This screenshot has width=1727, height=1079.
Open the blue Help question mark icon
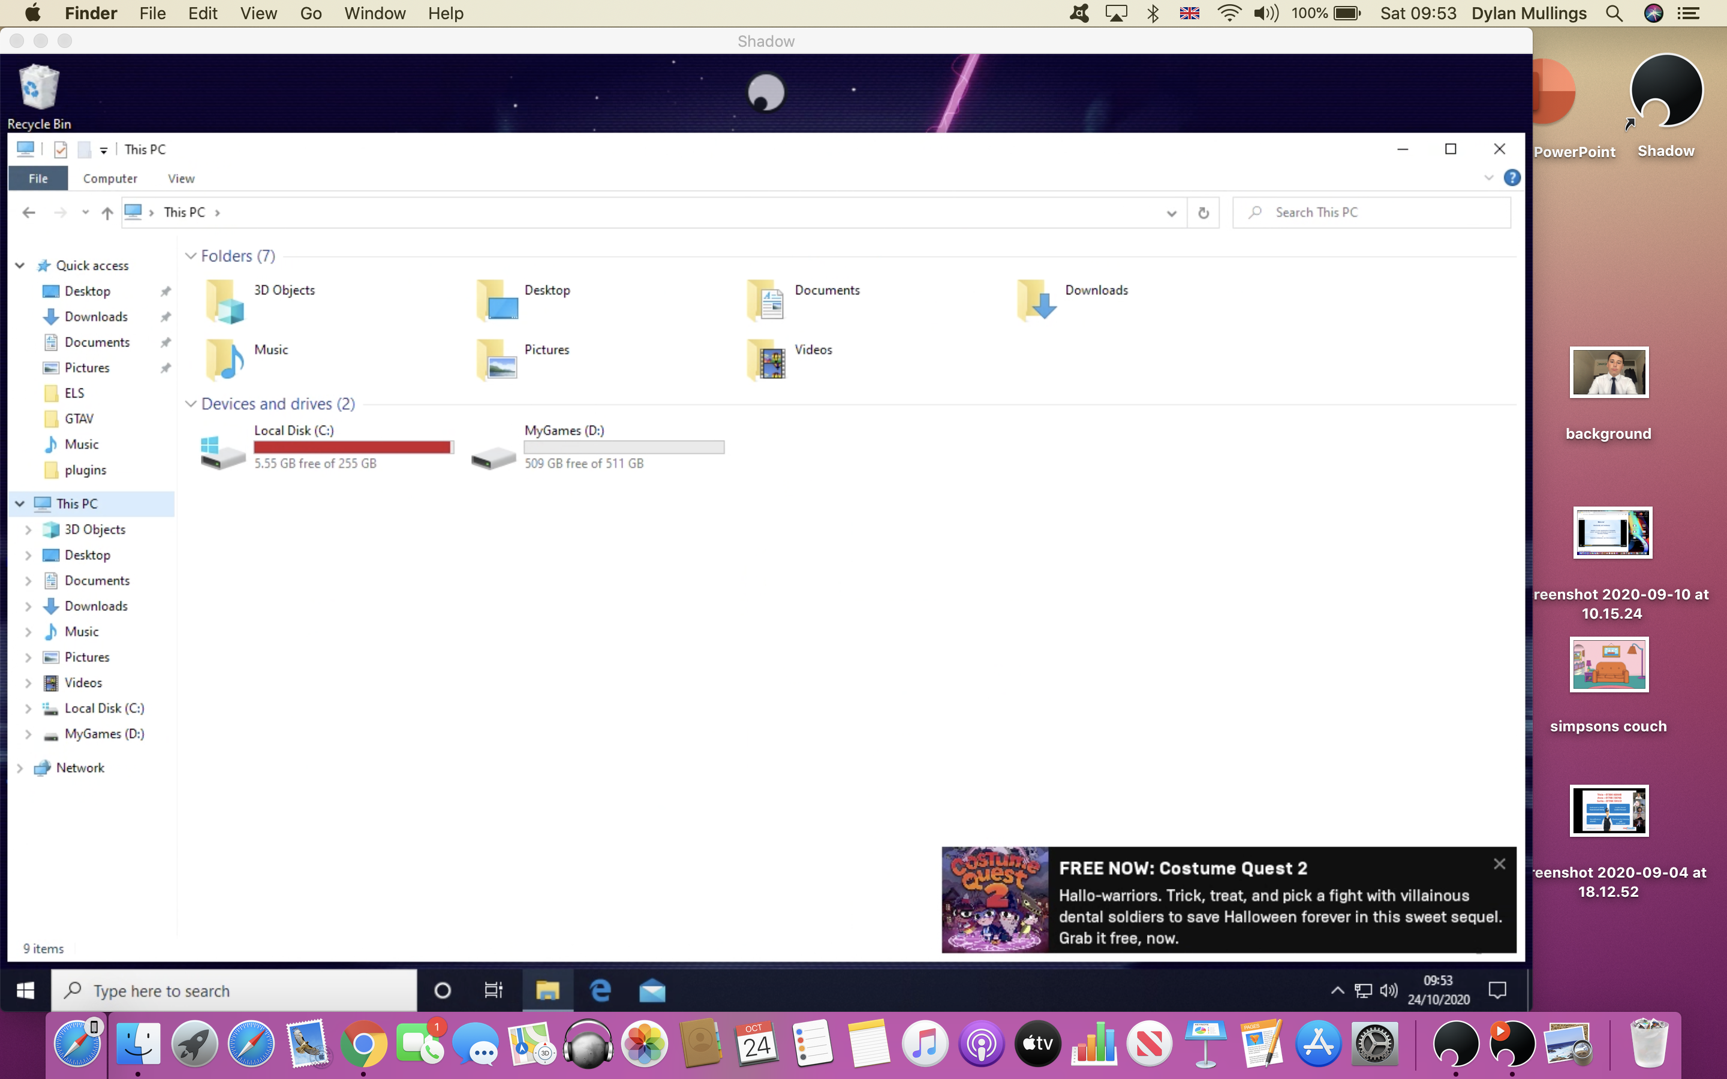pyautogui.click(x=1512, y=177)
